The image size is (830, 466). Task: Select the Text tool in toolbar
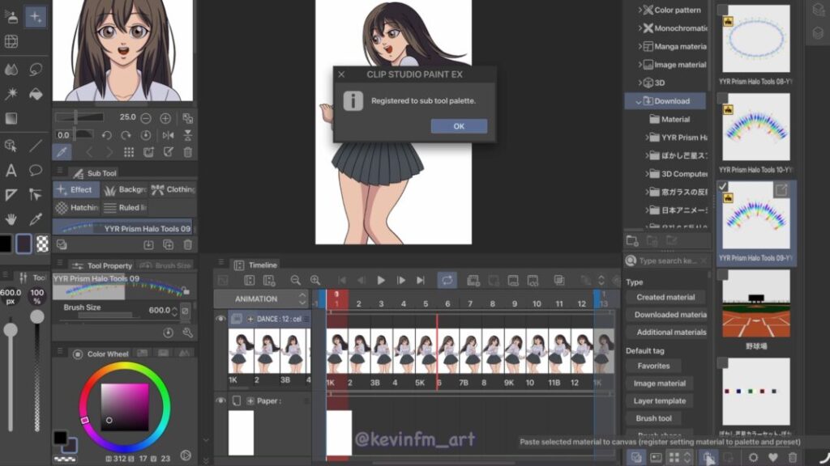pos(11,170)
